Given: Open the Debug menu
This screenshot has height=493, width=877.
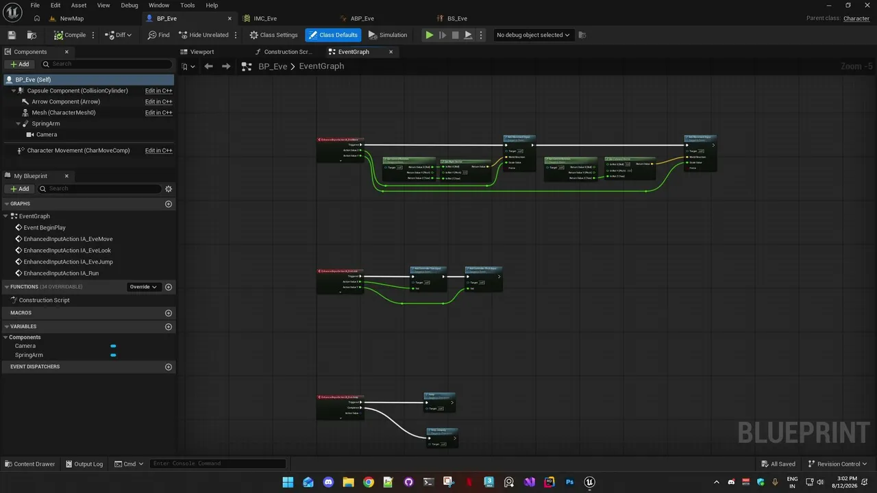Looking at the screenshot, I should [x=129, y=5].
